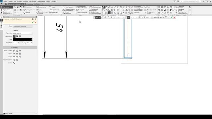Insert first superscript/subscript string icon

click(14, 60)
